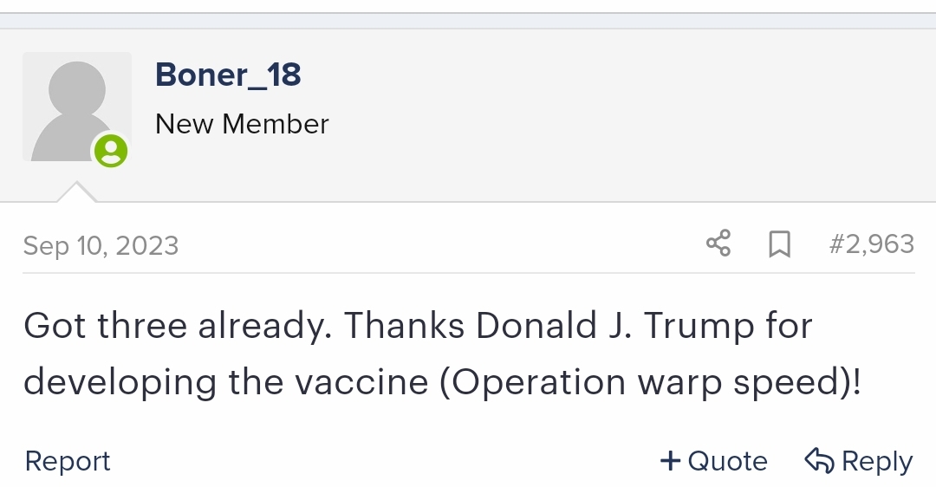Click the post header pointer arrow notch

[x=76, y=192]
